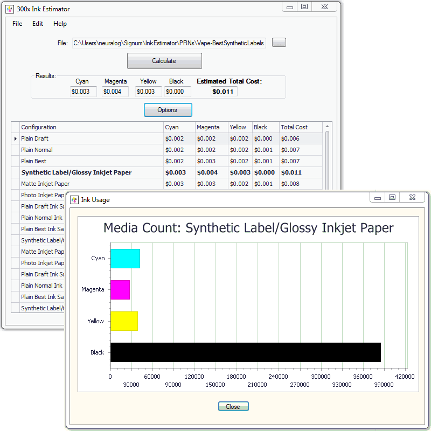This screenshot has height=431, width=431.
Task: Click the cyan bar in chart
Action: pos(125,259)
